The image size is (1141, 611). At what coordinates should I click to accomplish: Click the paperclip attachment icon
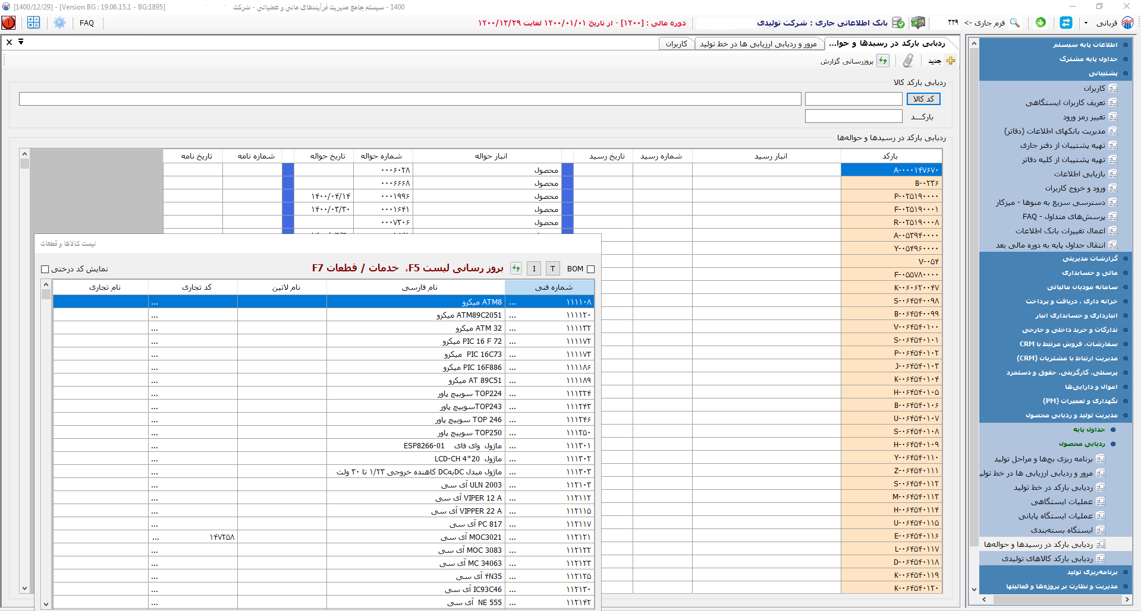click(x=908, y=61)
